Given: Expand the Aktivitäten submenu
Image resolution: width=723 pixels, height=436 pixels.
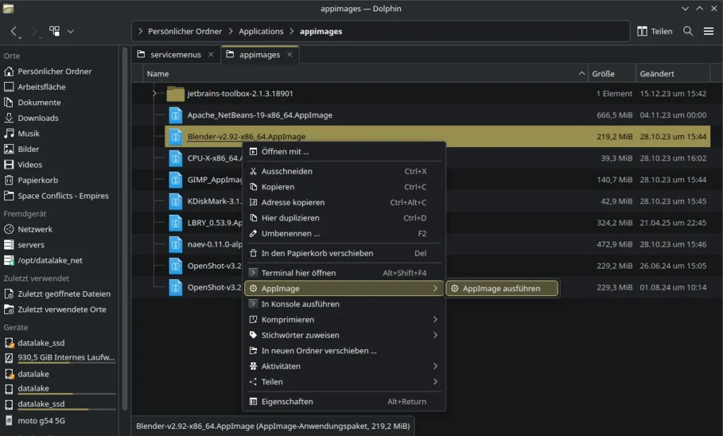Looking at the screenshot, I should click(x=344, y=366).
